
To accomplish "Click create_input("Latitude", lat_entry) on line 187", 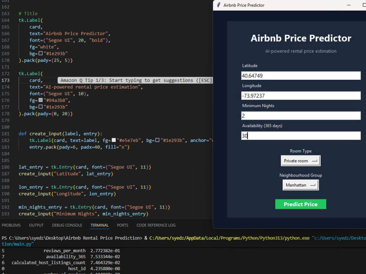I will tap(66, 174).
